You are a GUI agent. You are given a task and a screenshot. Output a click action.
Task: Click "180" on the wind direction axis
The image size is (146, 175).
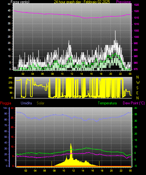click(10, 88)
